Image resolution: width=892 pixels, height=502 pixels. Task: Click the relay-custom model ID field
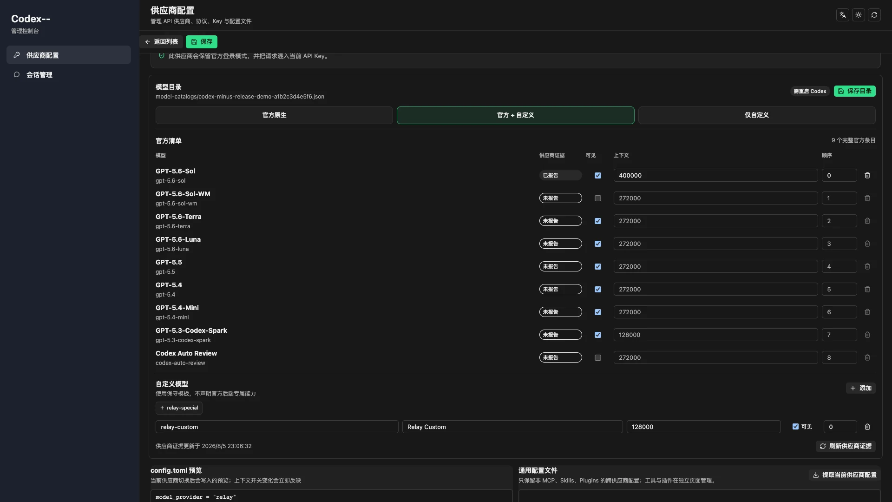coord(277,427)
